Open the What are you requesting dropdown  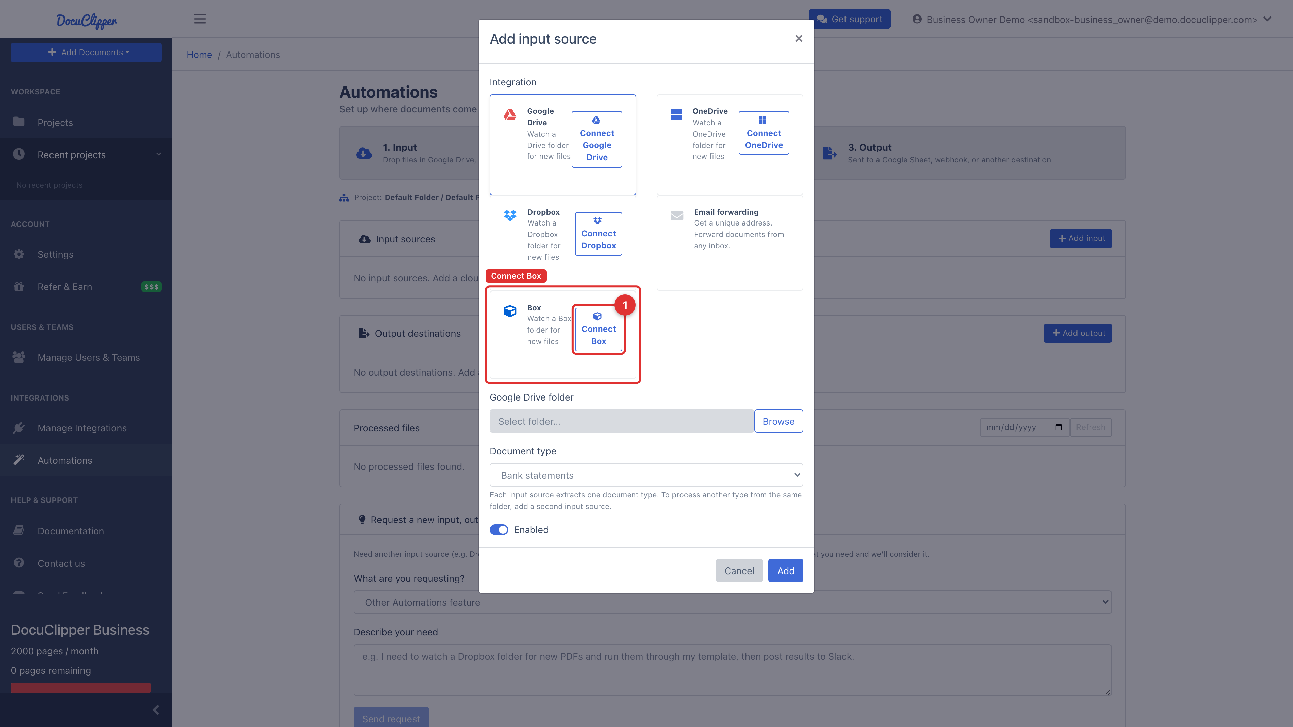click(x=732, y=602)
